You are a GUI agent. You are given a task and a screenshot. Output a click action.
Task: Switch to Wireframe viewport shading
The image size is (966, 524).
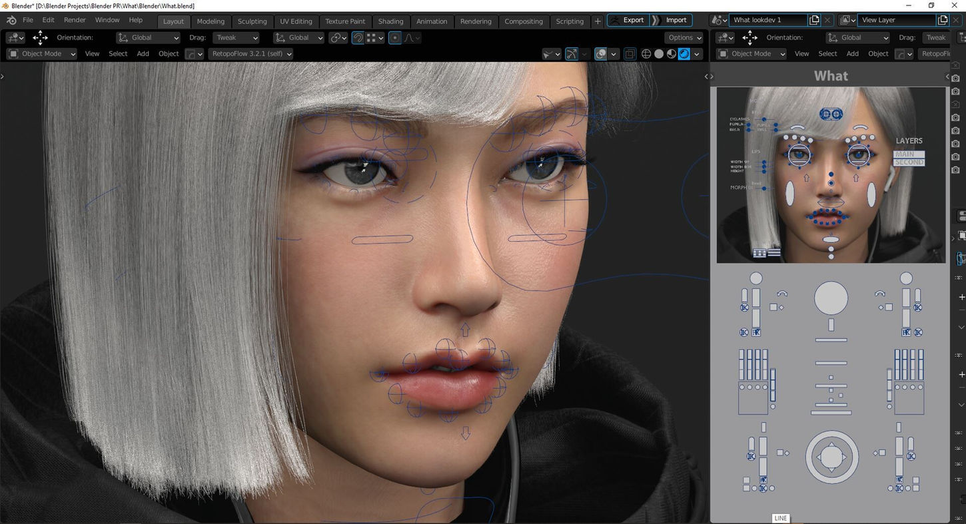(x=646, y=54)
